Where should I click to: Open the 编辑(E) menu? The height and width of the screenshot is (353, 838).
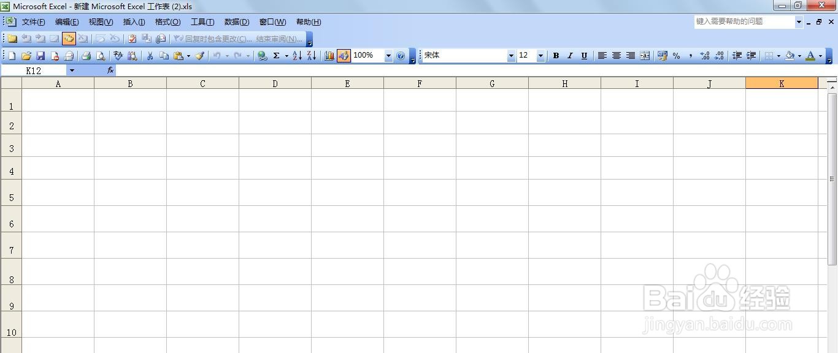(67, 22)
